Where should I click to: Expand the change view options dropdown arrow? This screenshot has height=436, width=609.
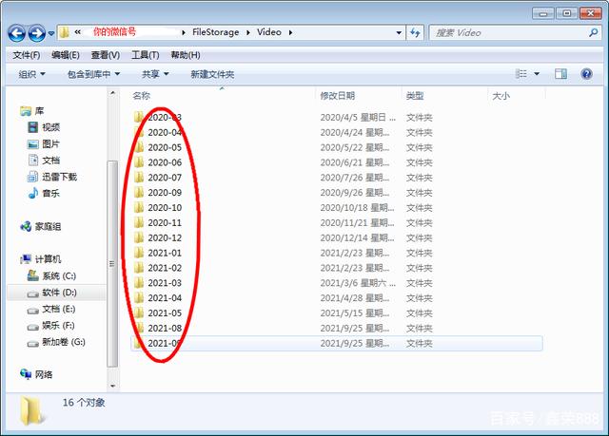coord(537,74)
